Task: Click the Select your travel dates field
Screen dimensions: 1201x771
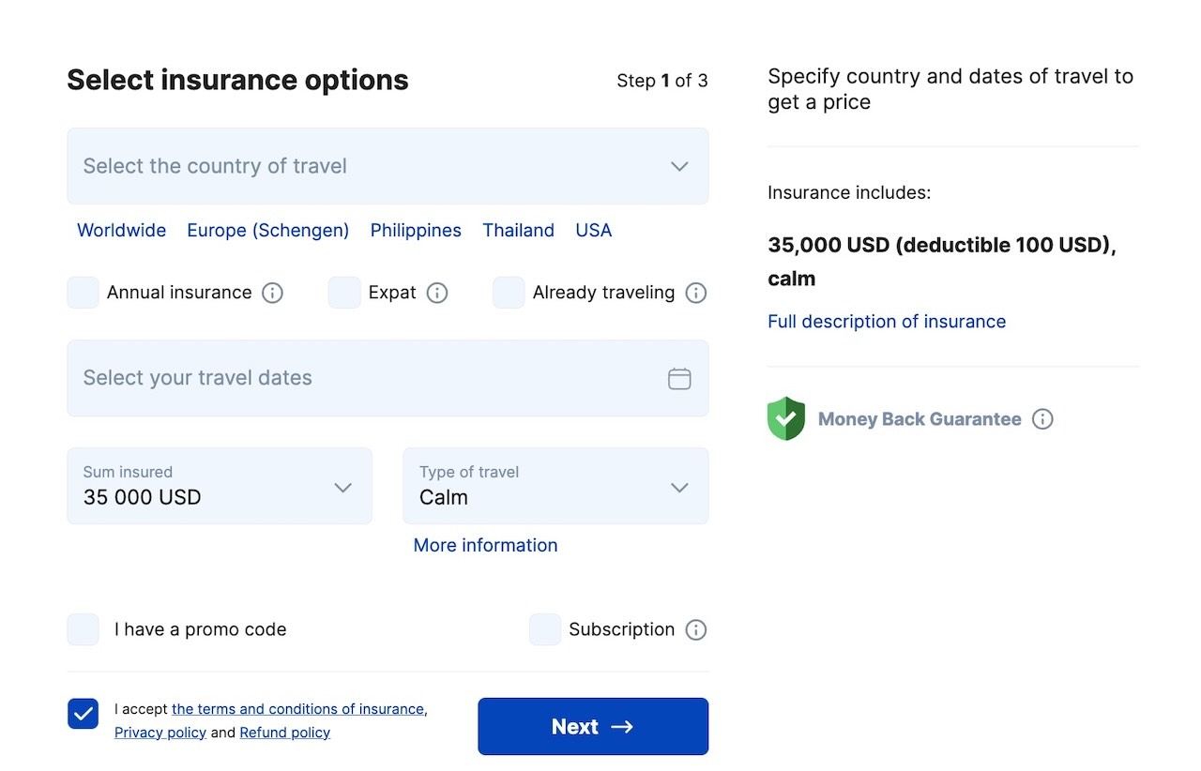Action: click(281, 378)
